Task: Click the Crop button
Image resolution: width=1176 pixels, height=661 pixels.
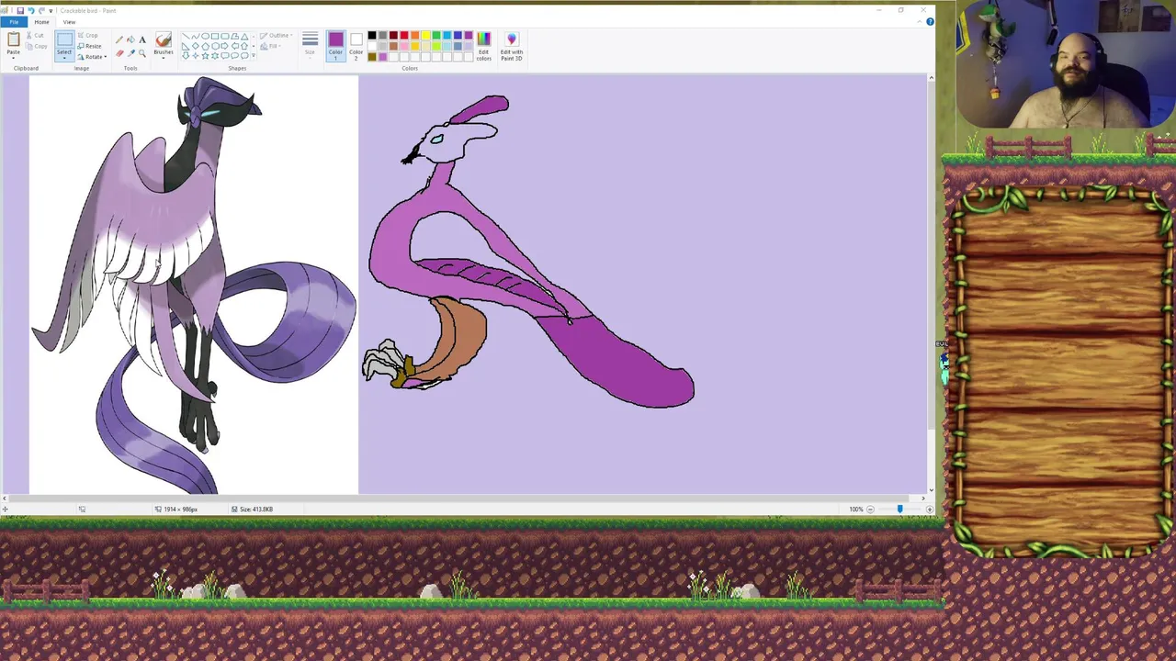Action: coord(88,35)
